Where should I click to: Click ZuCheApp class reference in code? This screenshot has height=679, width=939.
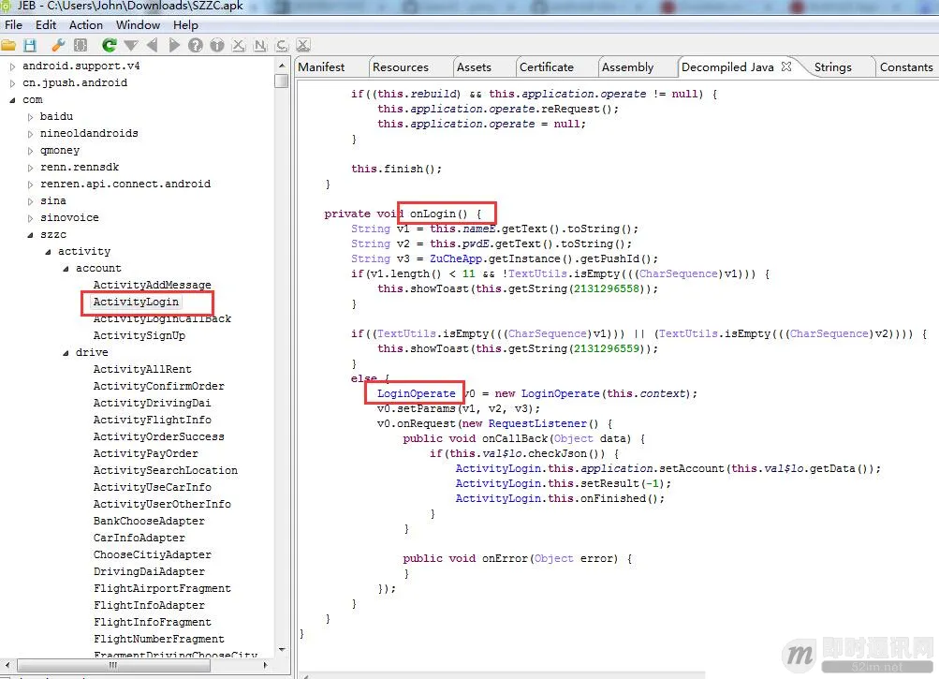(x=456, y=258)
